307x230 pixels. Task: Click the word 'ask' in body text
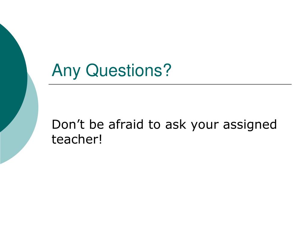click(x=176, y=124)
